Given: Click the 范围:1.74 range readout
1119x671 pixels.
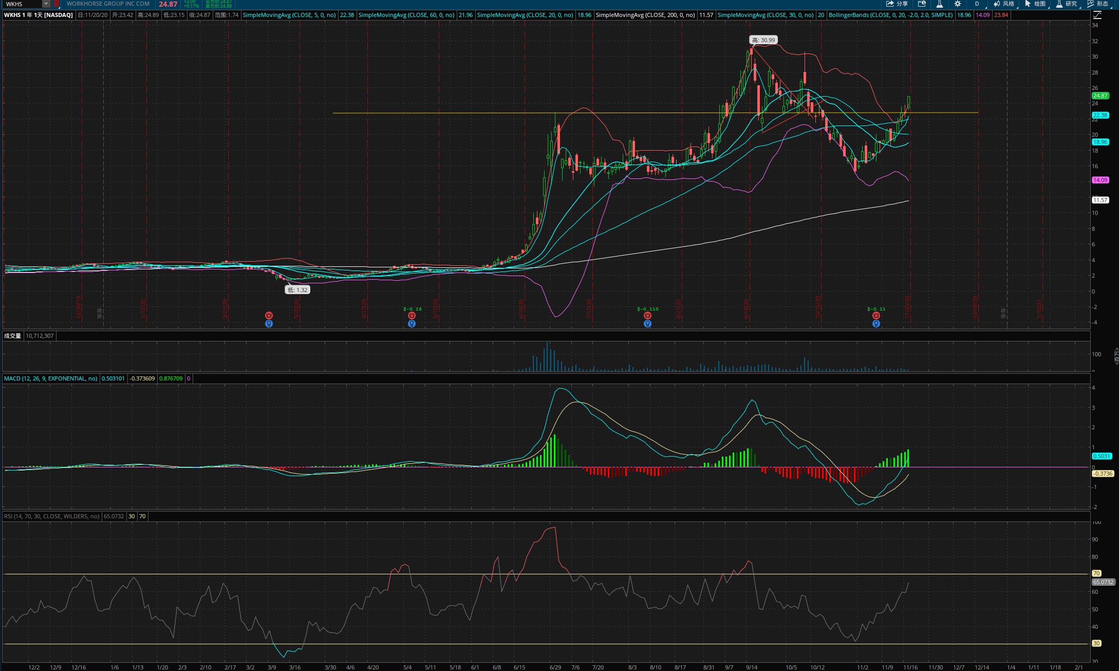Looking at the screenshot, I should pos(227,15).
